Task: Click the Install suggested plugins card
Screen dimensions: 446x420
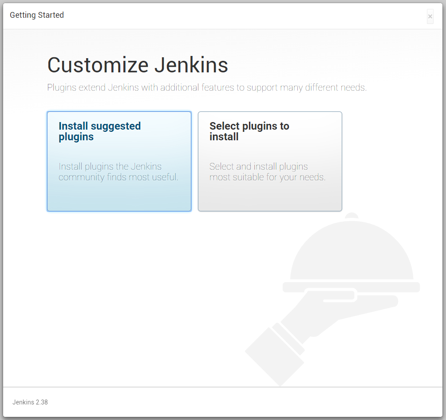Action: [119, 161]
